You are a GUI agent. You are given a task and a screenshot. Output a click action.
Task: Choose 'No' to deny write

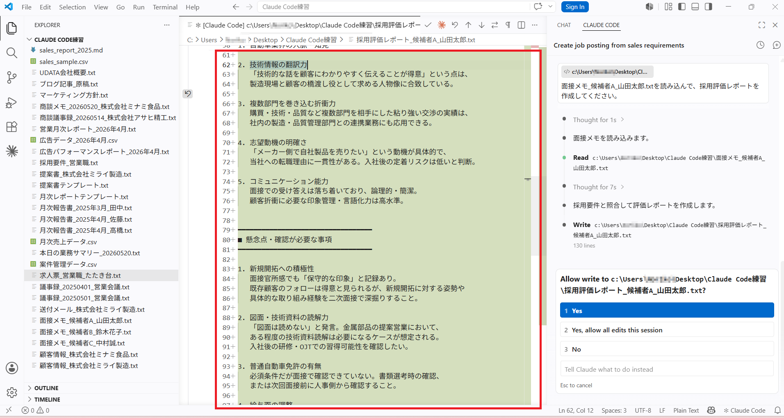point(667,349)
